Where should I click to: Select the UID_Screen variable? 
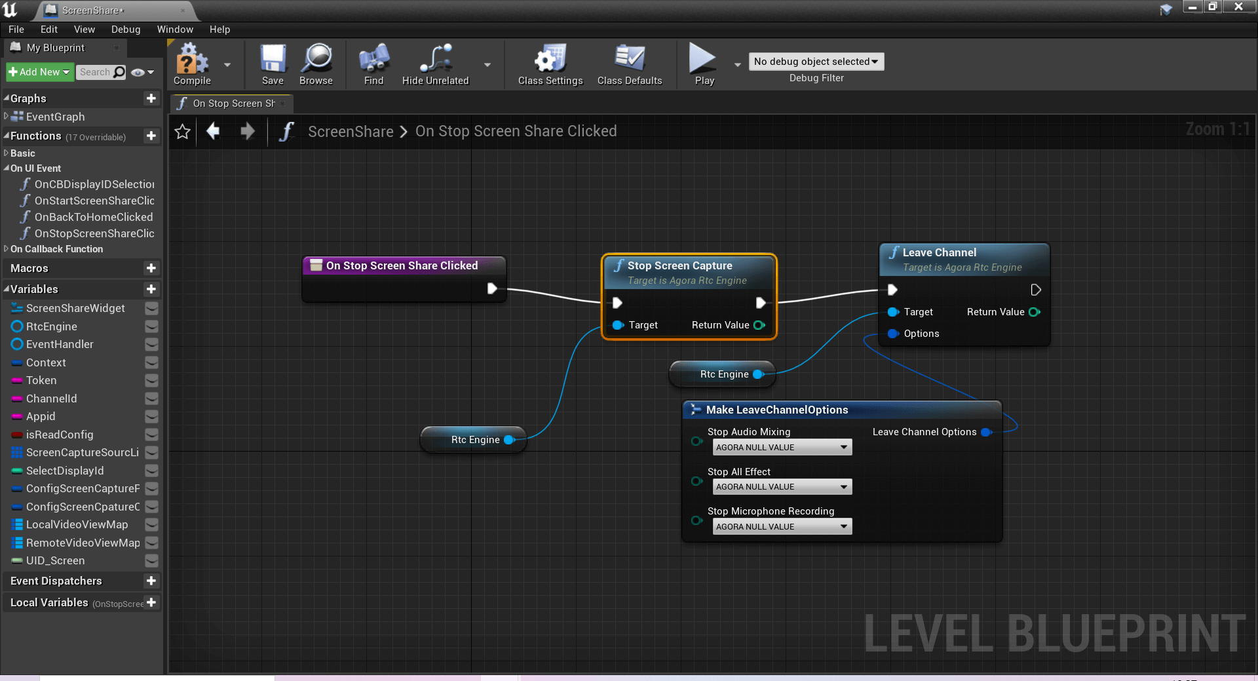pos(55,560)
